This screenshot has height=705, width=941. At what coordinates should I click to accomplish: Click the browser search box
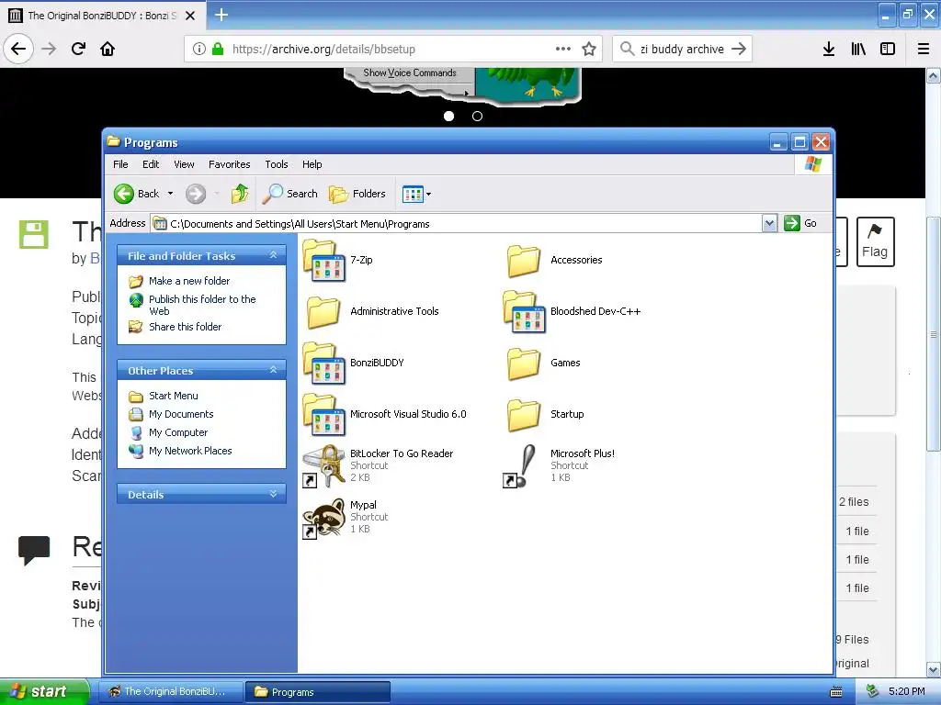coord(683,49)
